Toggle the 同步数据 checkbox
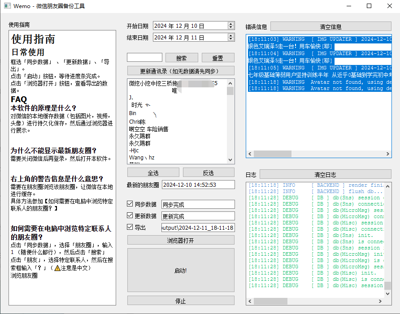This screenshot has height=314, width=400. [130, 204]
